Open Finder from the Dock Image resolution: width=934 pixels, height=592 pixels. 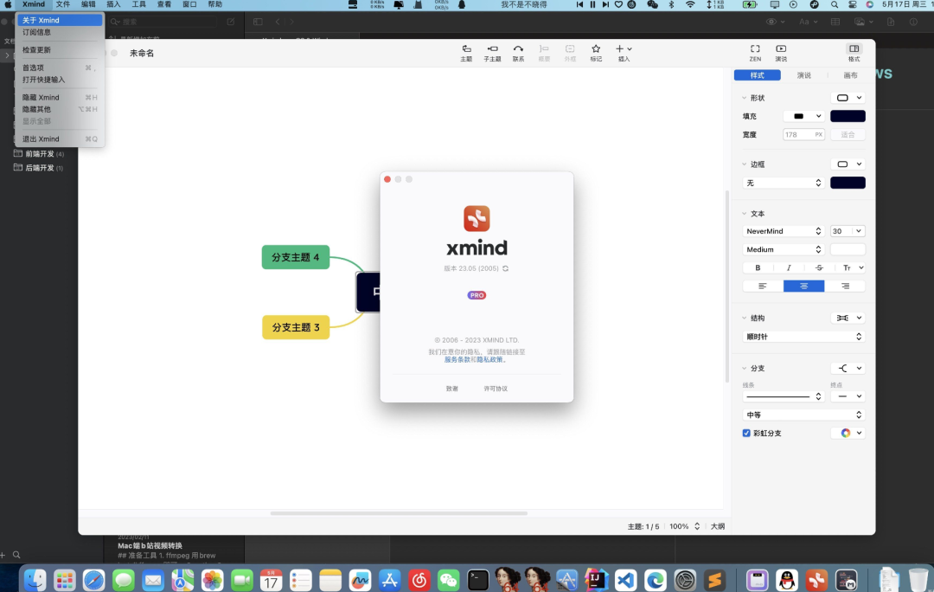(35, 580)
